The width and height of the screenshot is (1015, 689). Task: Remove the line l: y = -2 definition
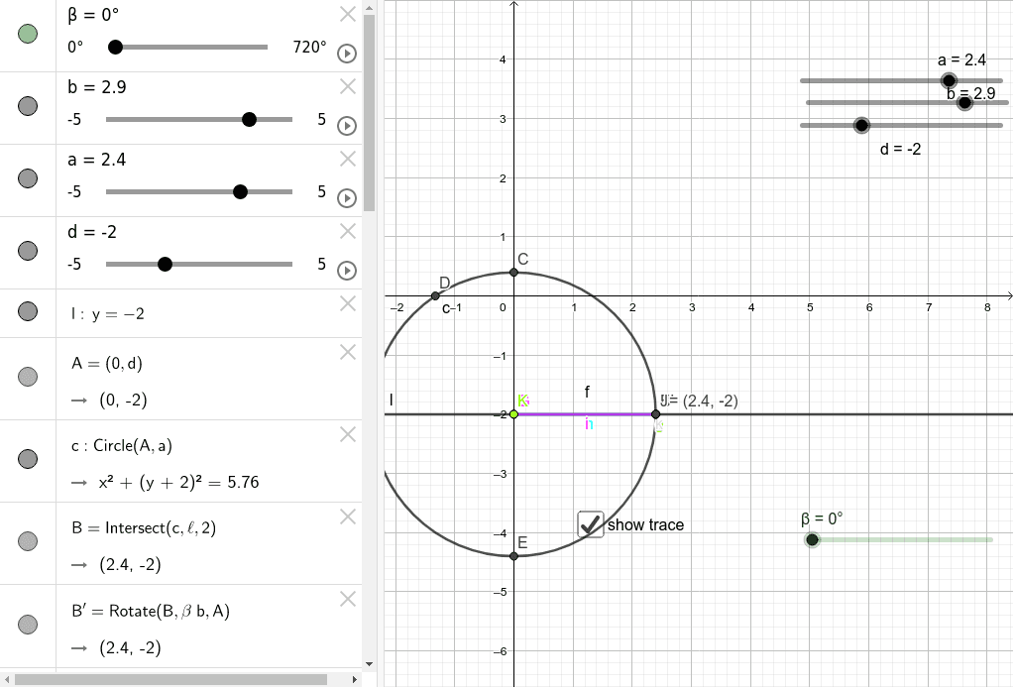pos(347,303)
